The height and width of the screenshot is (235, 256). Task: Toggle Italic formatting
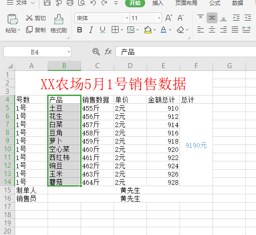tap(91, 30)
